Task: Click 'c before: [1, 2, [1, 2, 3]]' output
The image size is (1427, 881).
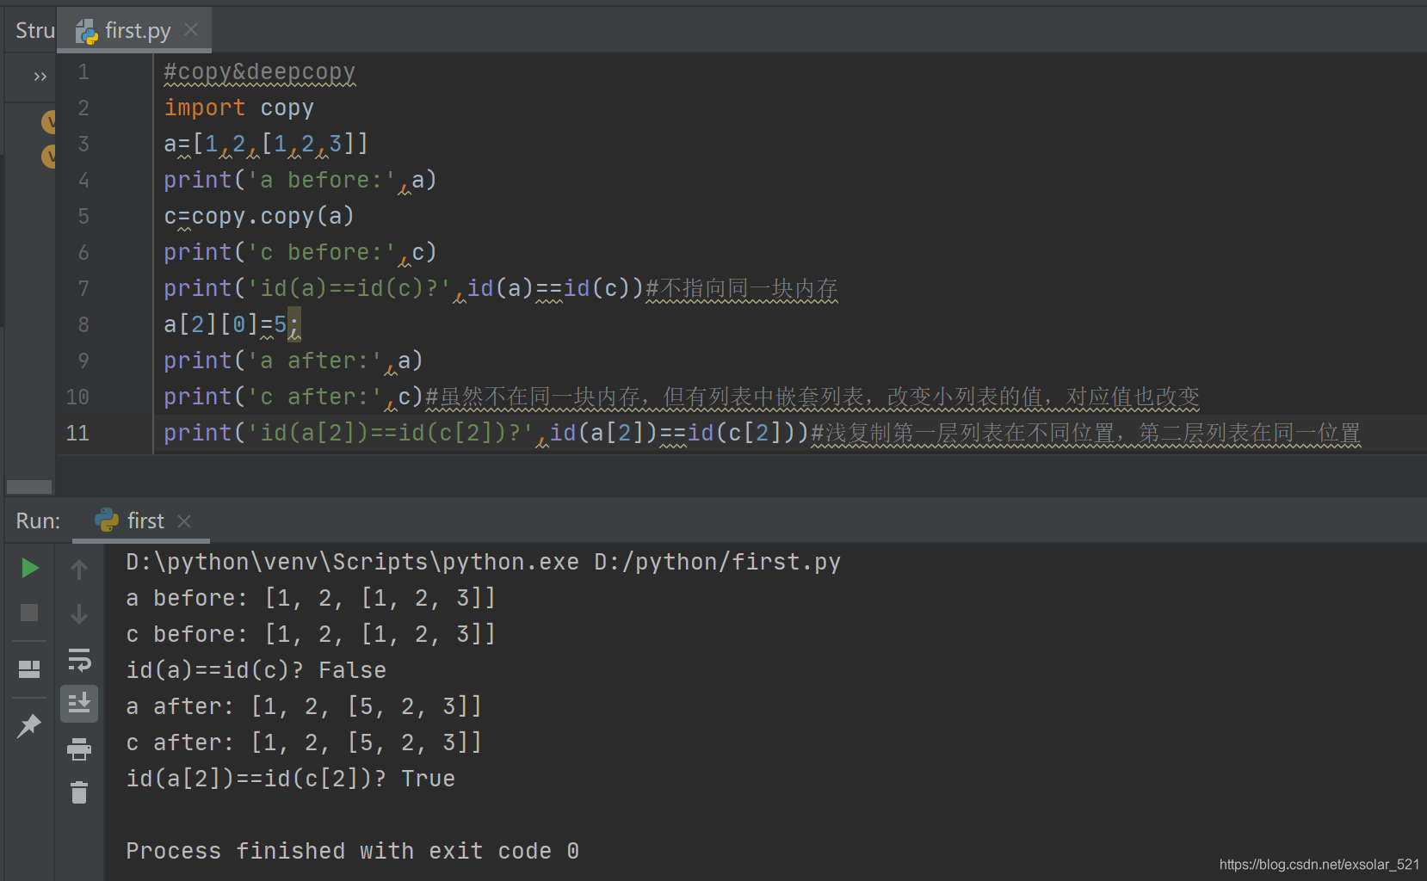Action: tap(311, 634)
